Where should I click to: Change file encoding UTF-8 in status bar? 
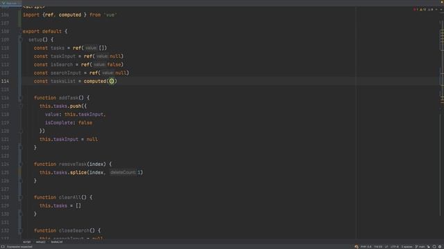click(394, 246)
